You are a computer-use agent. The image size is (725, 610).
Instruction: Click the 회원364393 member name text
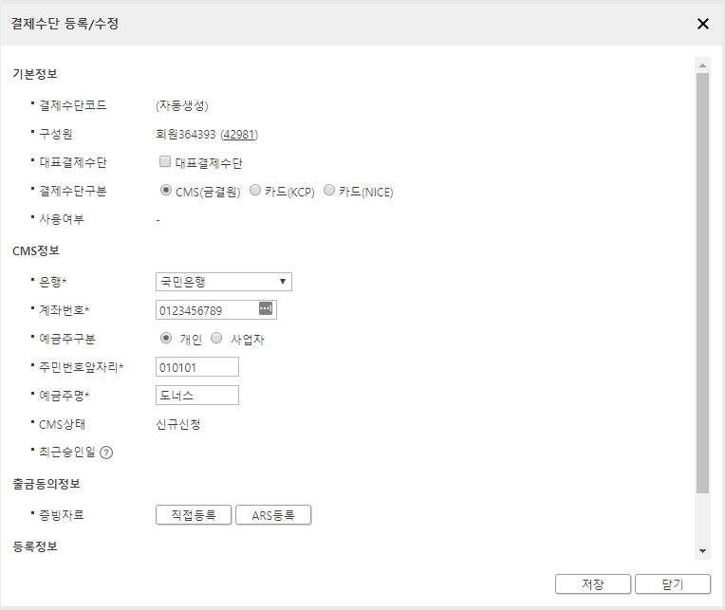[186, 135]
